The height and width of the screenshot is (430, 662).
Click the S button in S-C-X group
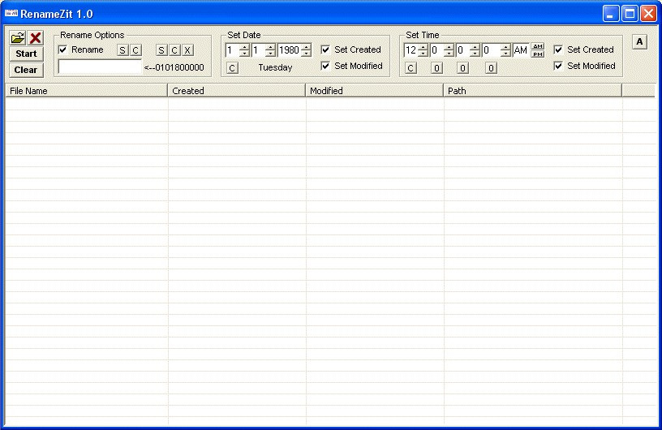pos(161,50)
